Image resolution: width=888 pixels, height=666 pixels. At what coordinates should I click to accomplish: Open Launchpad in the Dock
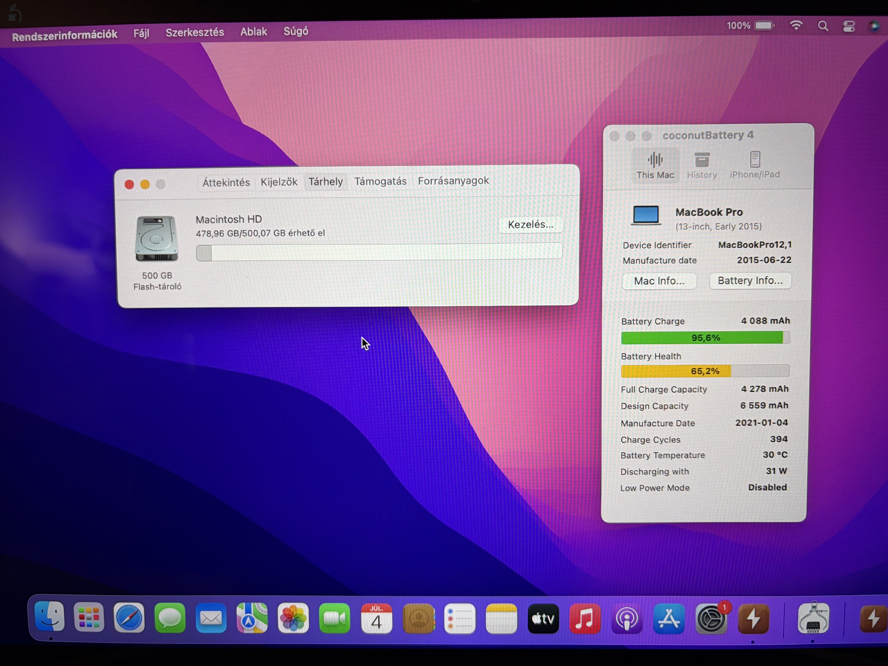(x=89, y=617)
